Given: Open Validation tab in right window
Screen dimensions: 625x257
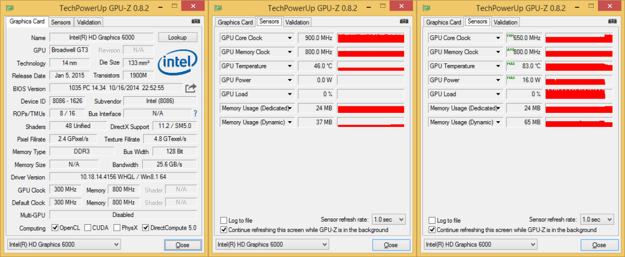Looking at the screenshot, I should [506, 22].
